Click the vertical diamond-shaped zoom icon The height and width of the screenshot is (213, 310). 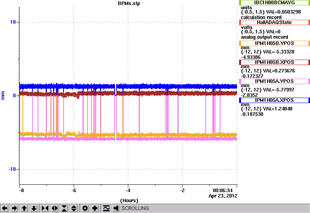pos(74,208)
